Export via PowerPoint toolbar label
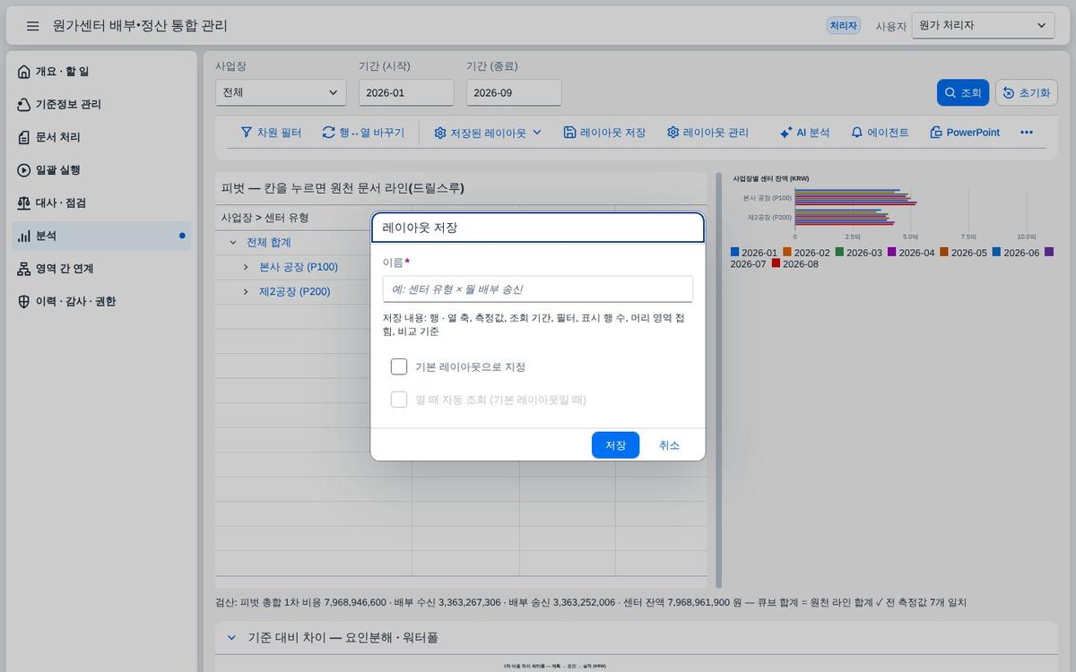The width and height of the screenshot is (1076, 672). pos(973,133)
